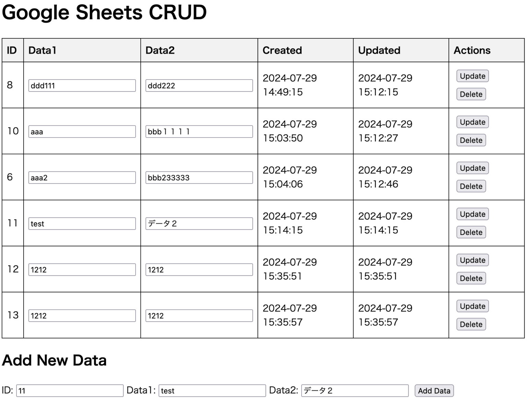Image resolution: width=527 pixels, height=404 pixels.
Task: Click the Update button for row ID 8
Action: coord(472,76)
